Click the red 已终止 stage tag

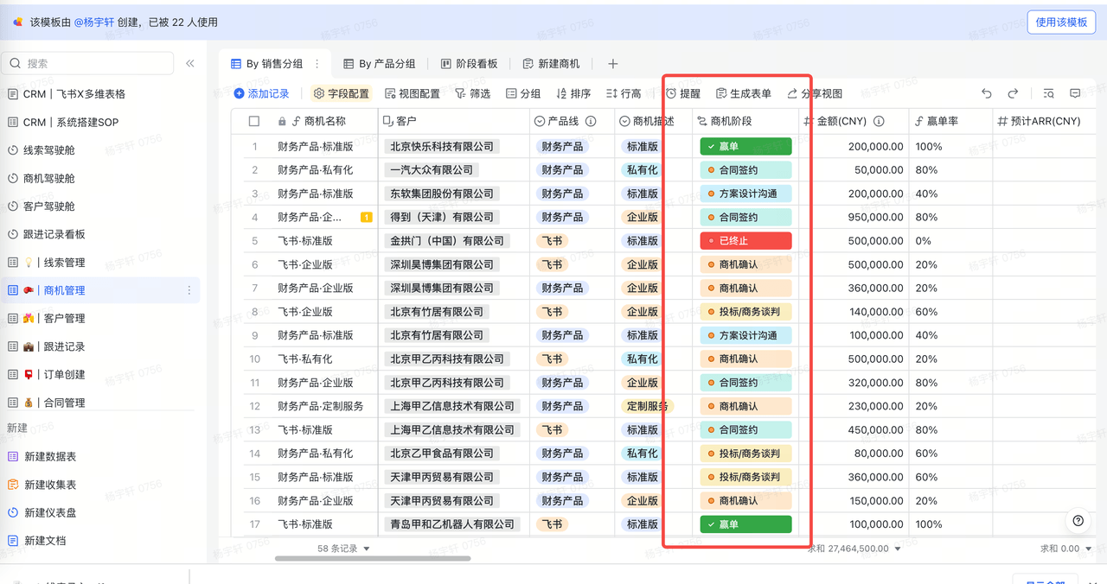745,241
